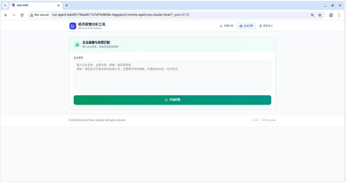Open a new tab with the plus button
Viewport: 346px width, 182px height.
coord(67,5)
